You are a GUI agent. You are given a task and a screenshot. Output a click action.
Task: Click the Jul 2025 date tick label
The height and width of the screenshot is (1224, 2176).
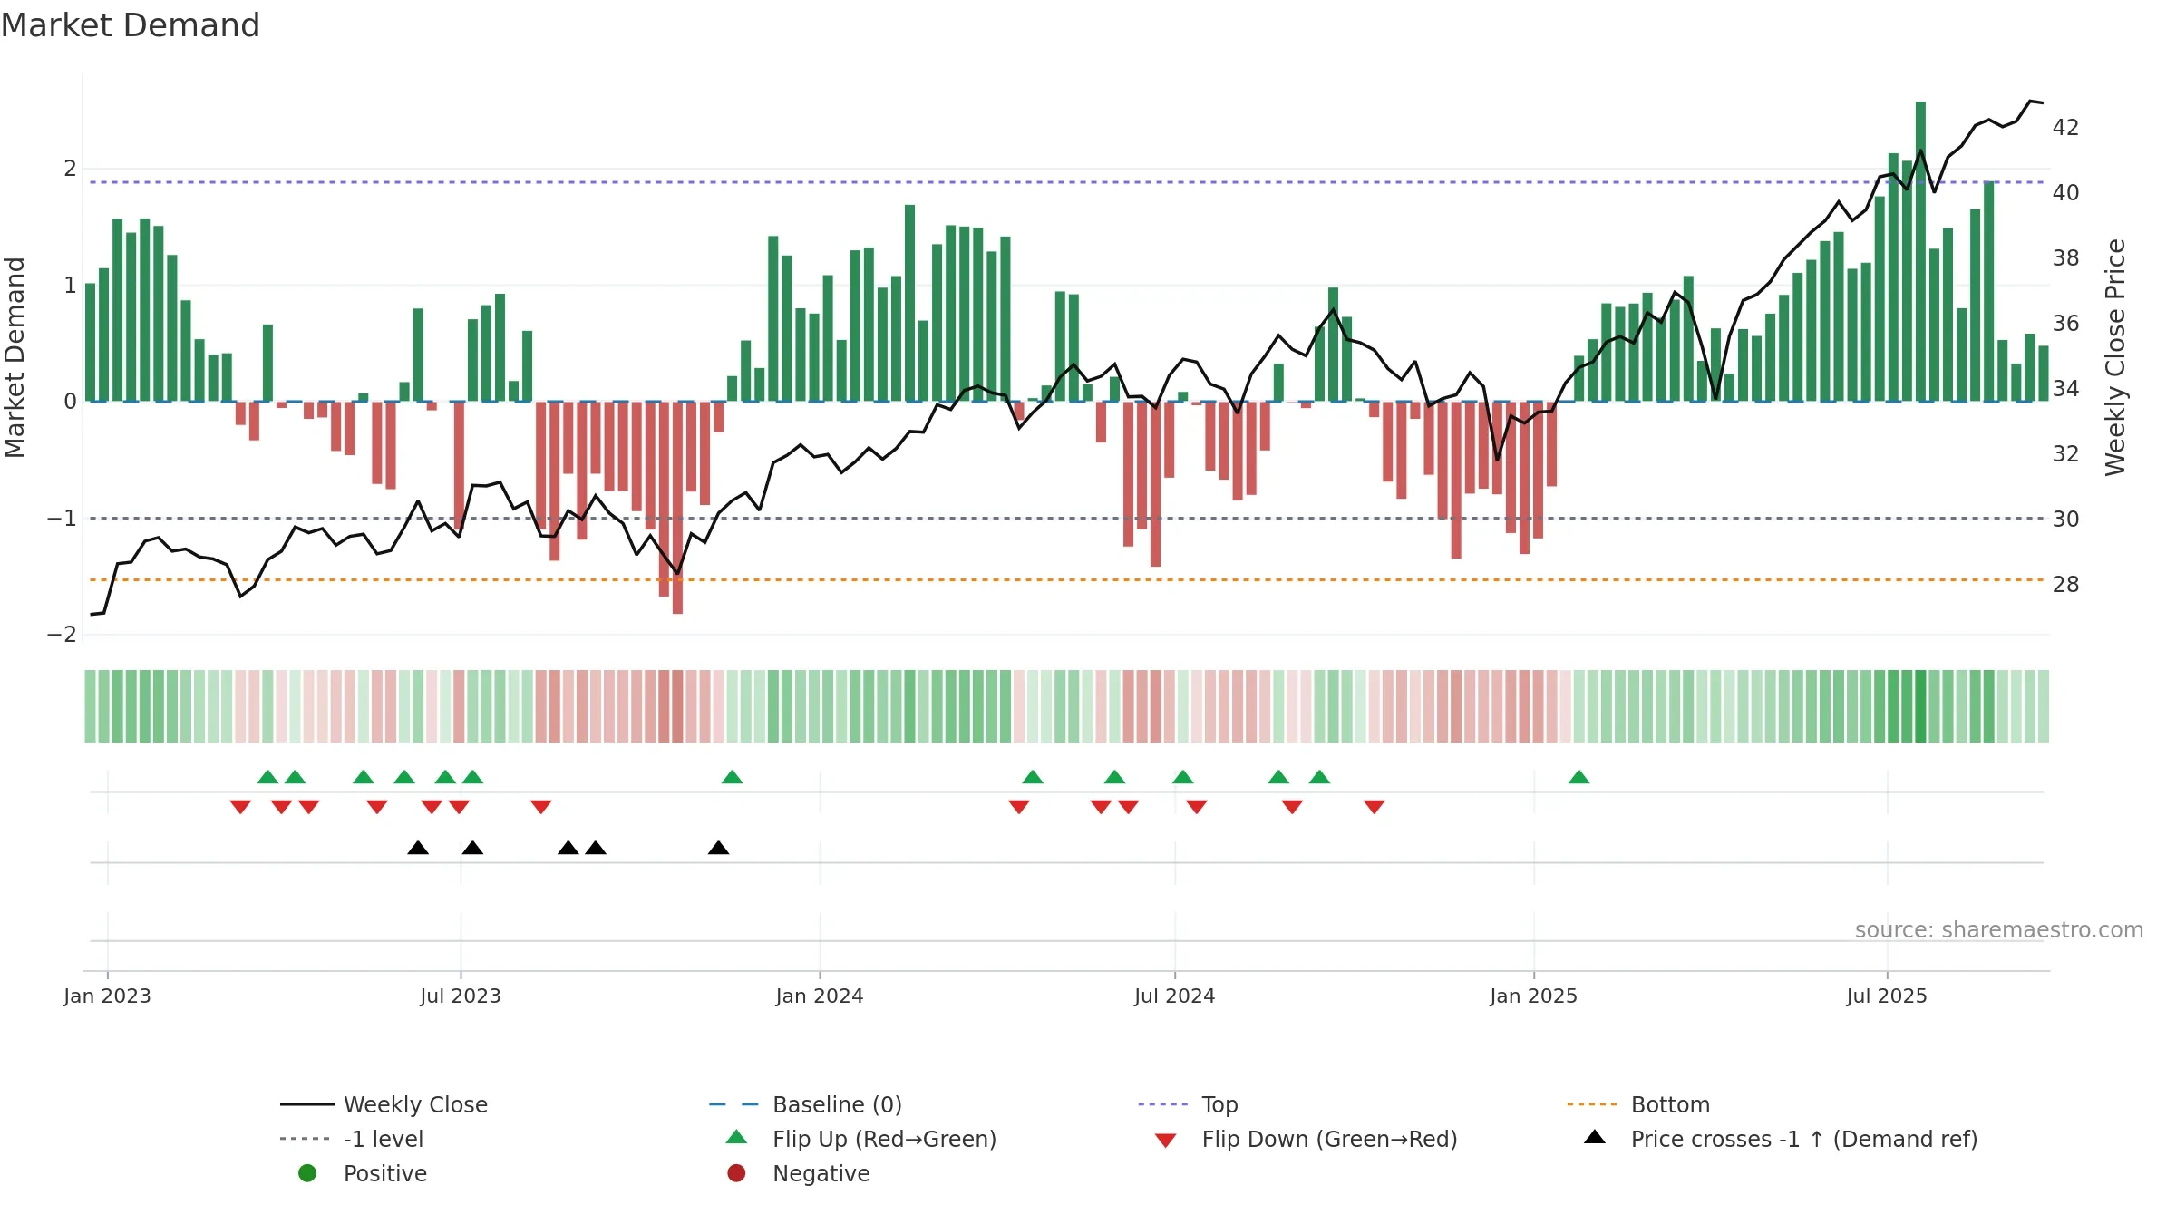pyautogui.click(x=1887, y=996)
